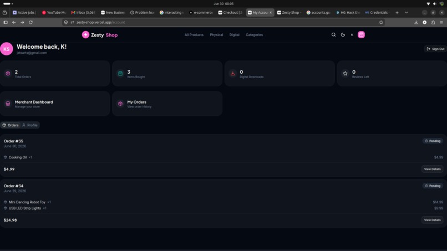Open Physical products nav link

[x=216, y=35]
